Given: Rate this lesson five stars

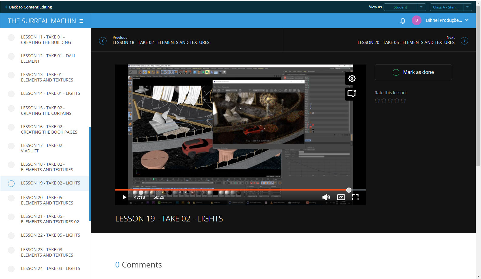Looking at the screenshot, I should coord(403,100).
